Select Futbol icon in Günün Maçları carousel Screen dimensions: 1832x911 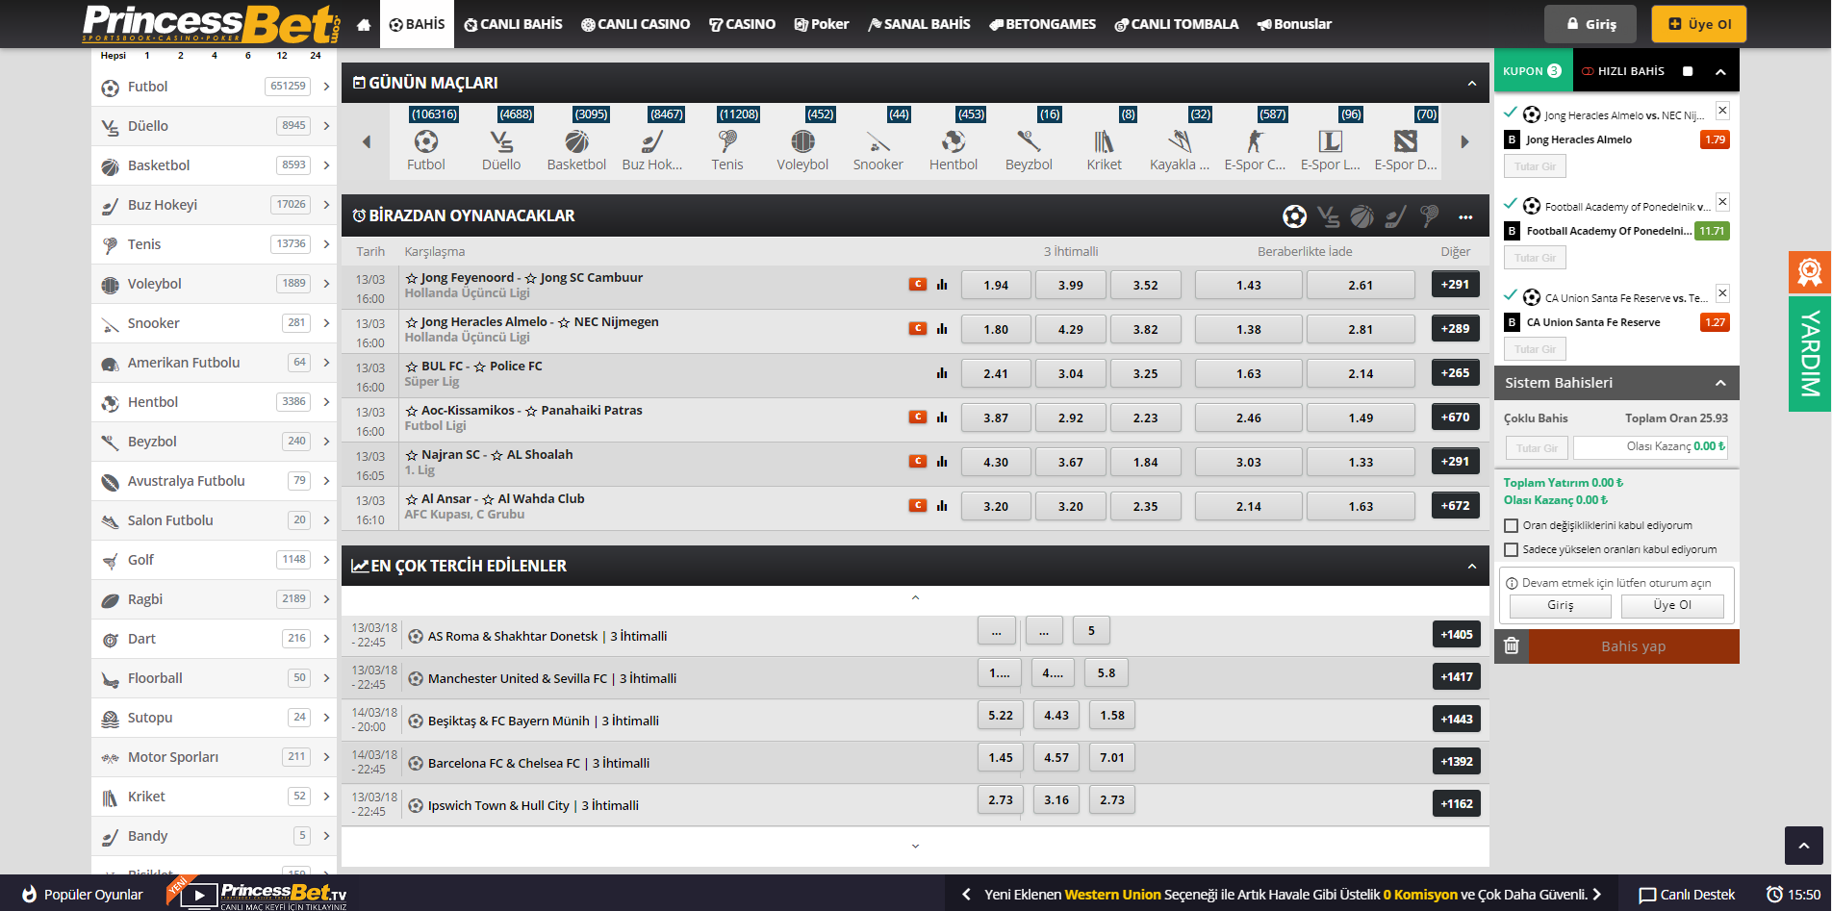(426, 141)
